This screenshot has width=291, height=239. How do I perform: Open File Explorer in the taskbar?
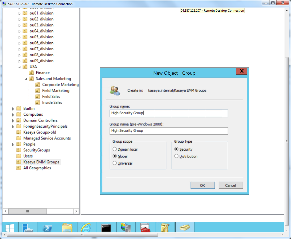coord(67,228)
